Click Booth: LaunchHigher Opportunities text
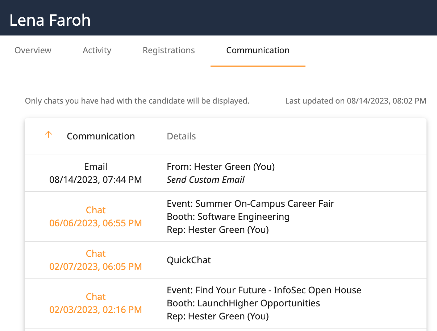 point(243,303)
